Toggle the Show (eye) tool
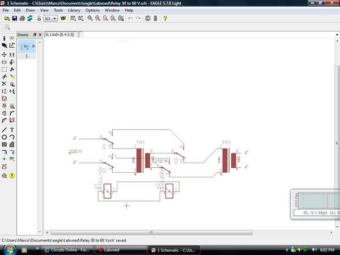Image resolution: width=340 pixels, height=255 pixels. click(12, 37)
